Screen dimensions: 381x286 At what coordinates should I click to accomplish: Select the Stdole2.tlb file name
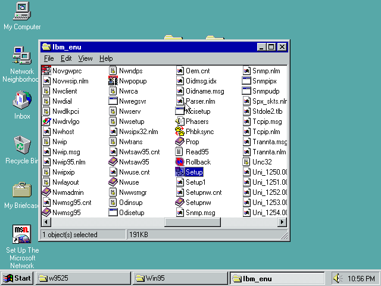267,111
